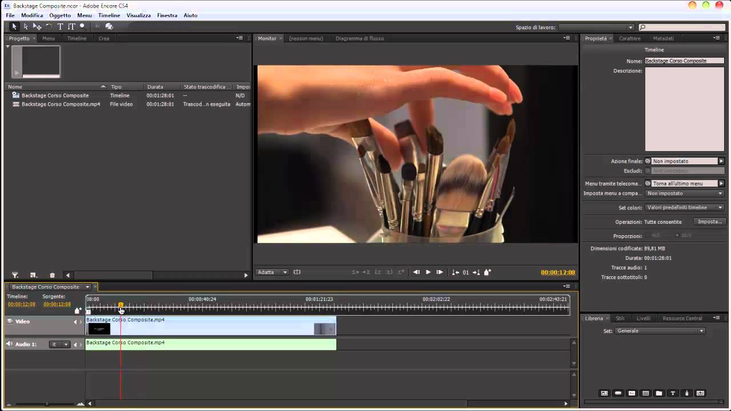The image size is (731, 411).
Task: Switch to Resource Central tab
Action: (682, 318)
